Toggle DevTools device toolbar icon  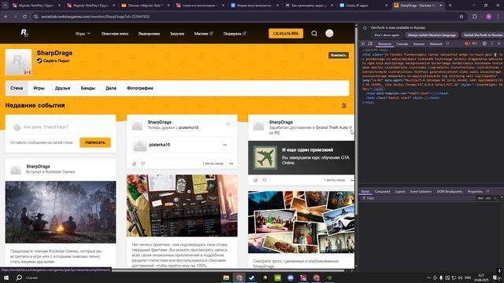[370, 44]
